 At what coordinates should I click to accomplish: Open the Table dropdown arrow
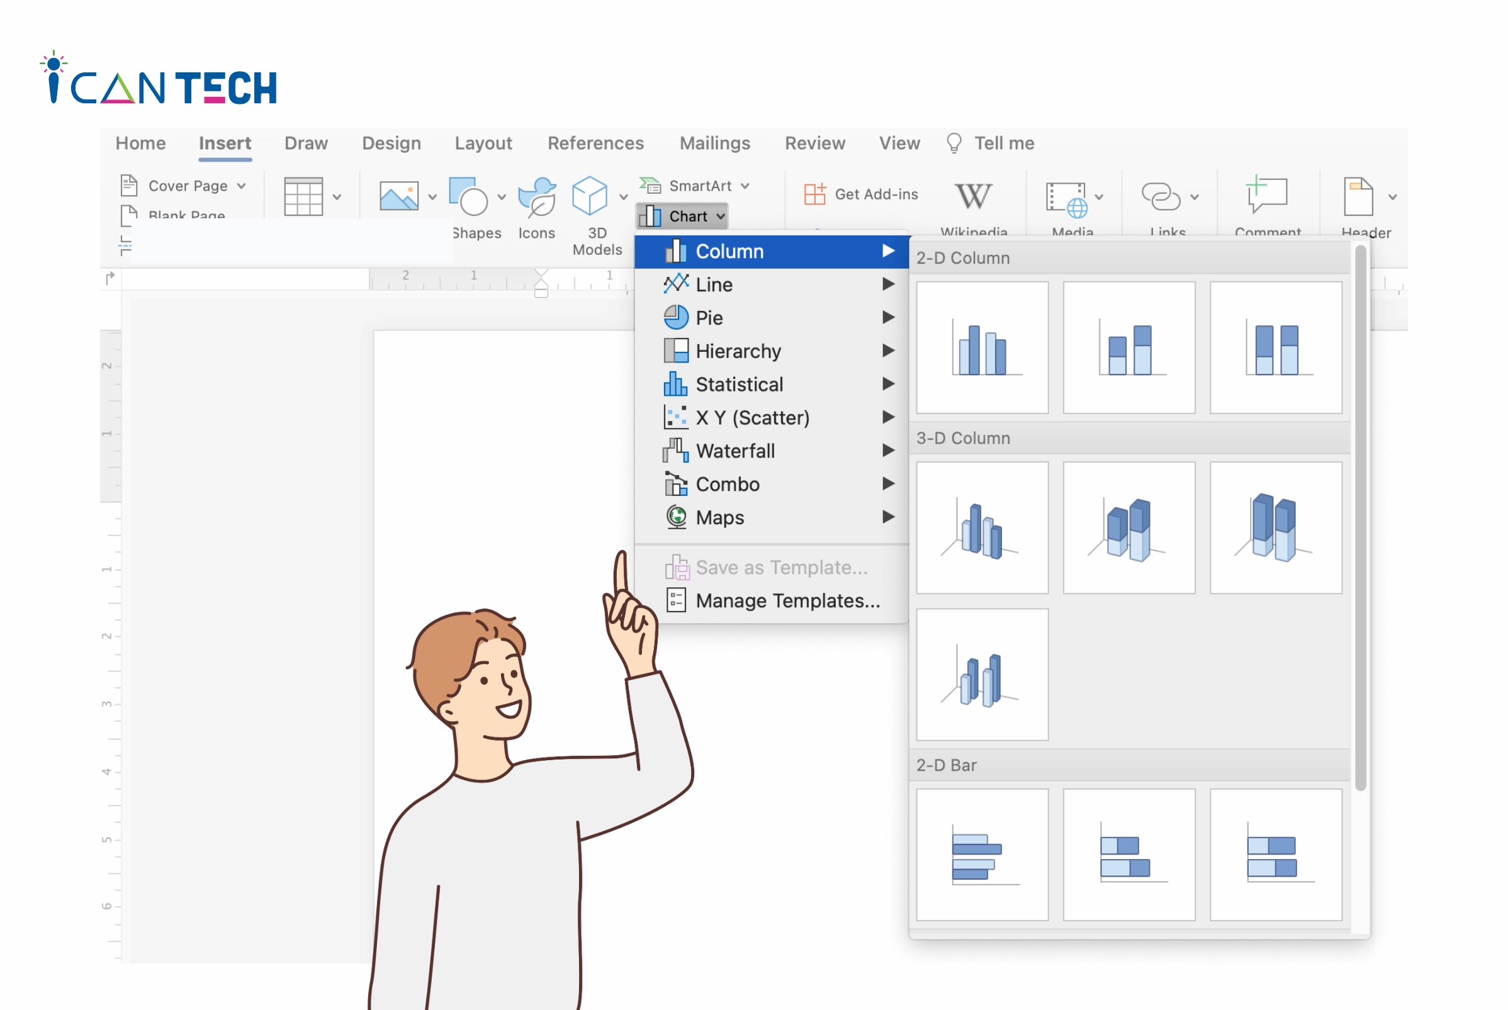pyautogui.click(x=337, y=197)
